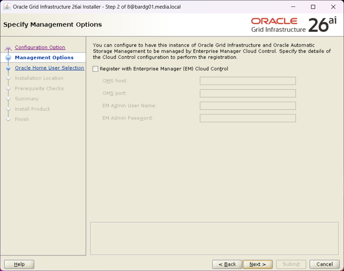The image size is (344, 271).
Task: Click the disabled Submit button
Action: (x=291, y=264)
